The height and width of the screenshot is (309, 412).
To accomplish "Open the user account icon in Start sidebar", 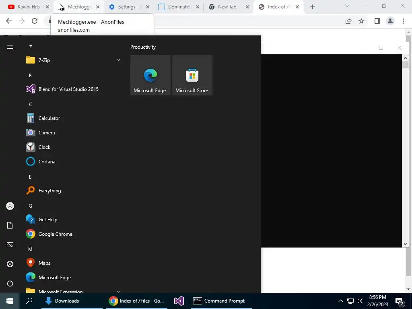I will (10, 206).
